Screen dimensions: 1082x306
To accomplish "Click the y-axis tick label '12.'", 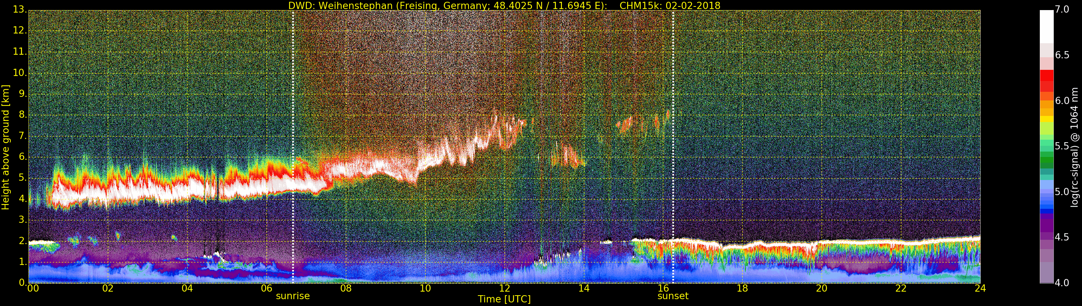I will (x=20, y=31).
